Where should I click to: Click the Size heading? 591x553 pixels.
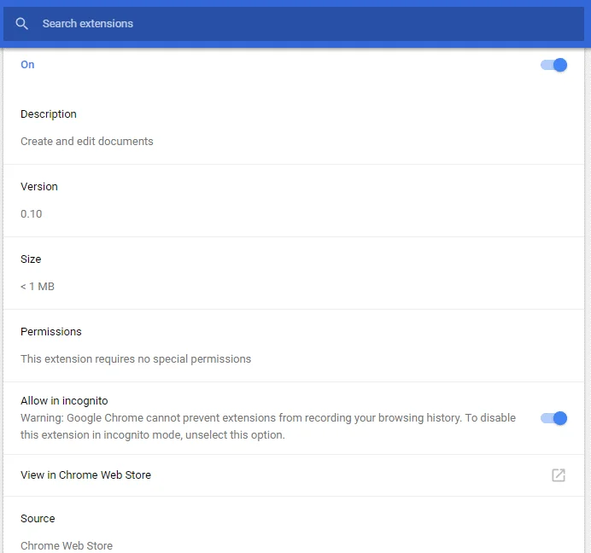click(31, 259)
